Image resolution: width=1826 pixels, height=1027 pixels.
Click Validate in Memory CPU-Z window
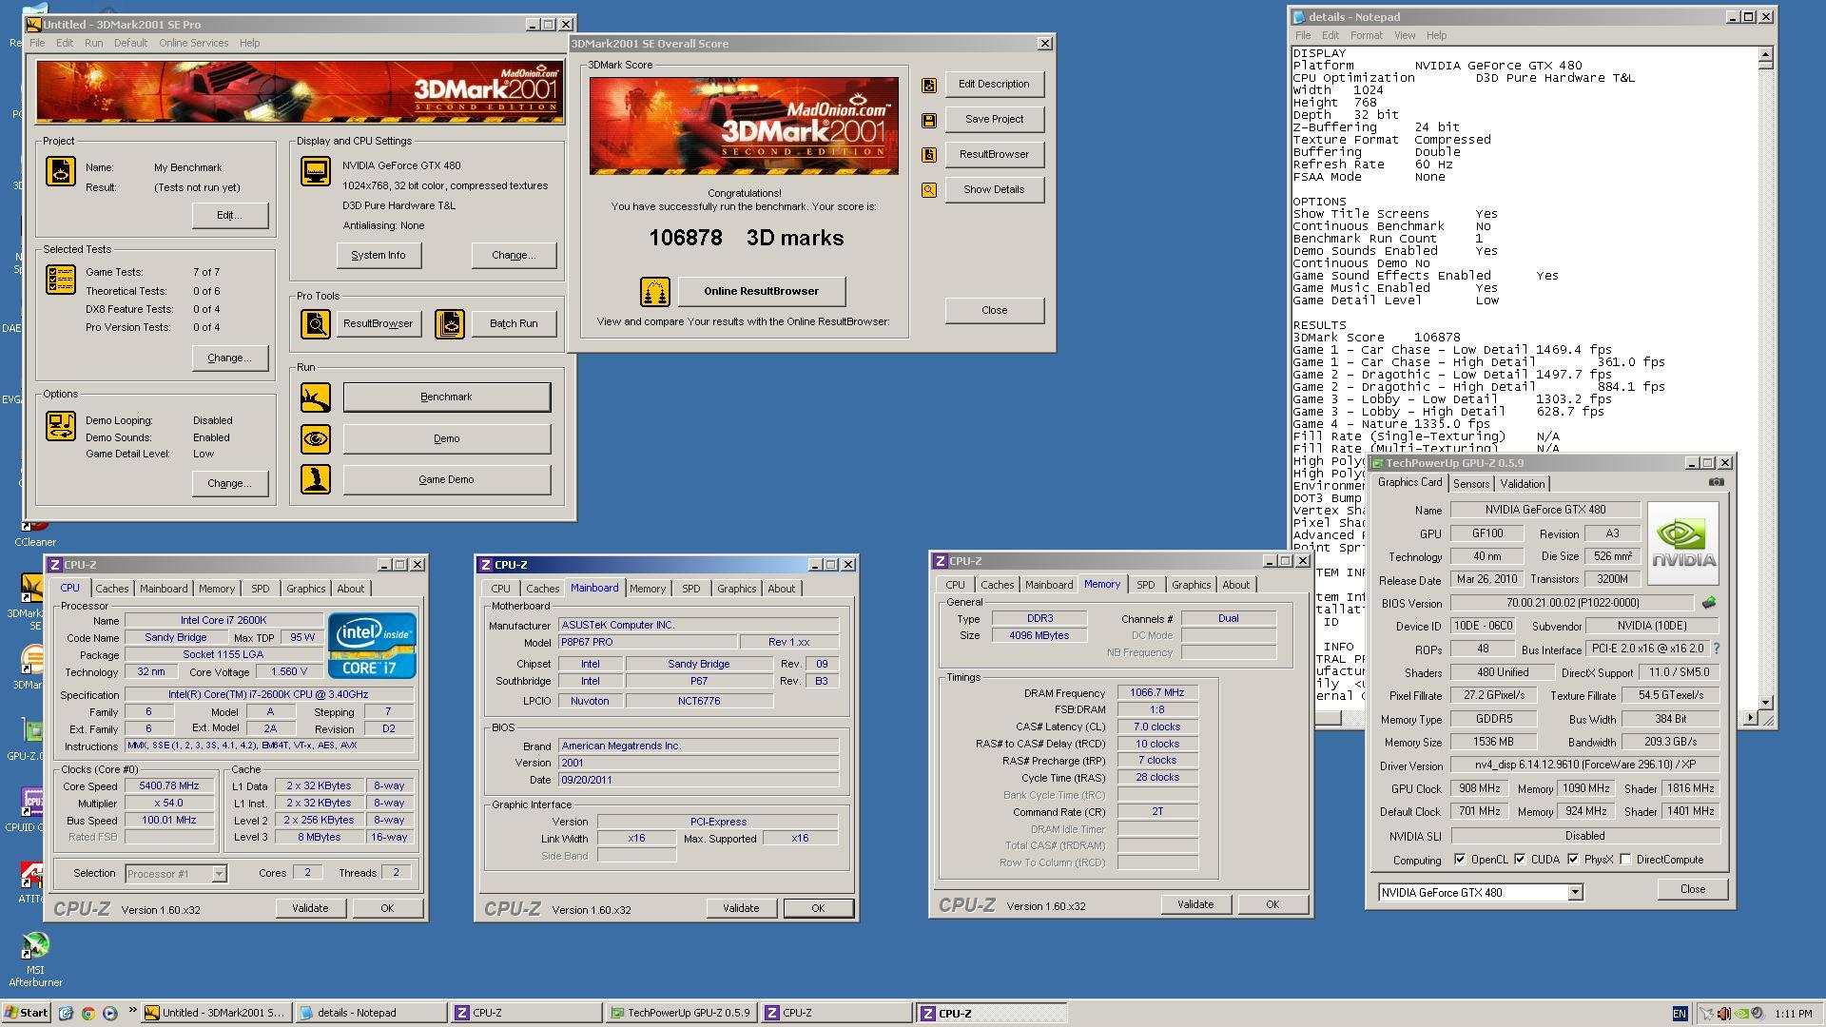click(x=1195, y=904)
